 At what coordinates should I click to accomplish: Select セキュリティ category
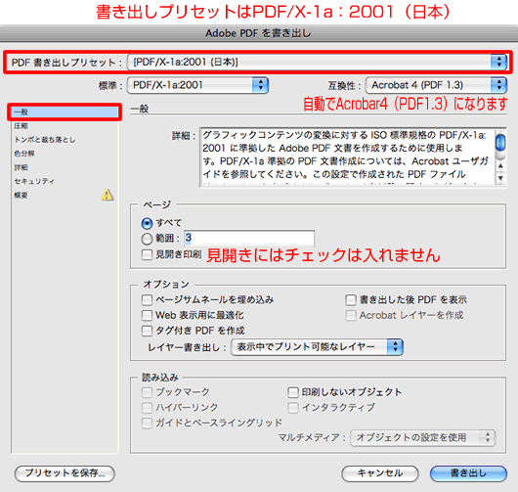coord(65,182)
